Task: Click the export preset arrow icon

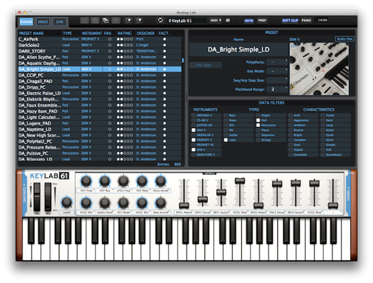Action: click(x=139, y=21)
